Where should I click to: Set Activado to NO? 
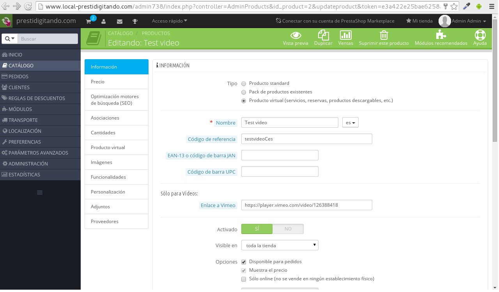288,229
